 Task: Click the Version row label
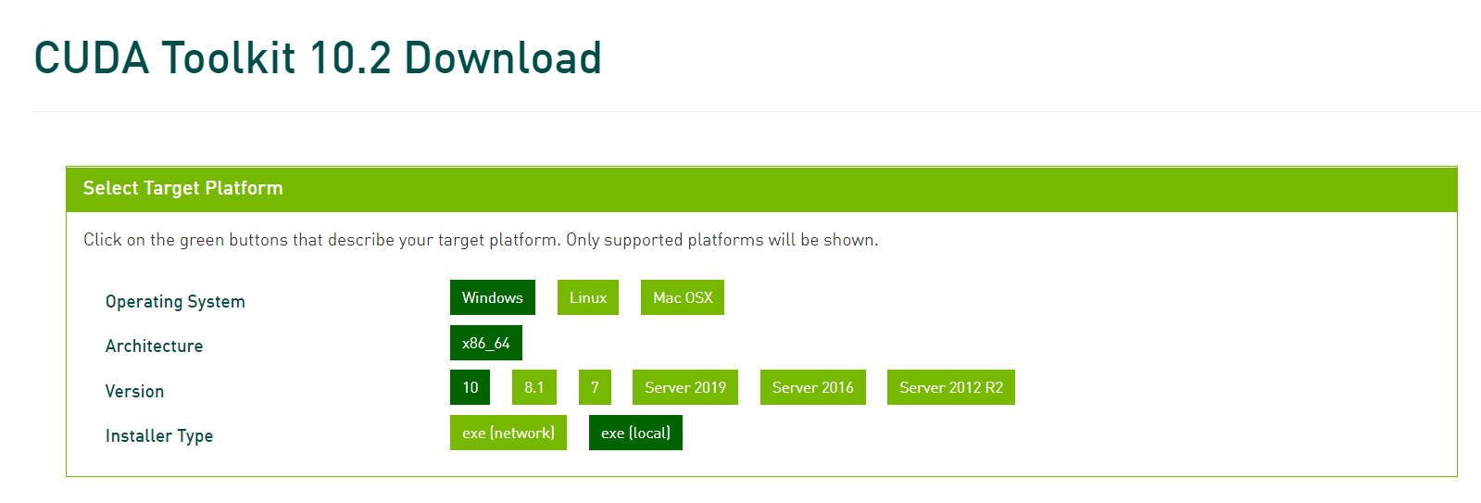(x=134, y=392)
